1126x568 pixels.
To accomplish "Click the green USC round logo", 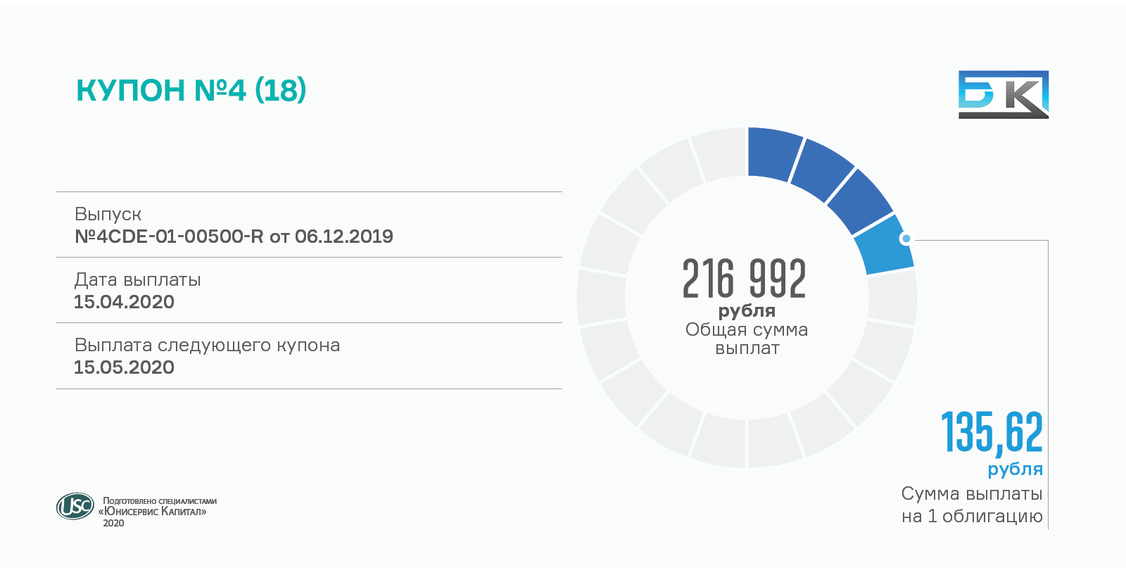I will click(x=75, y=505).
